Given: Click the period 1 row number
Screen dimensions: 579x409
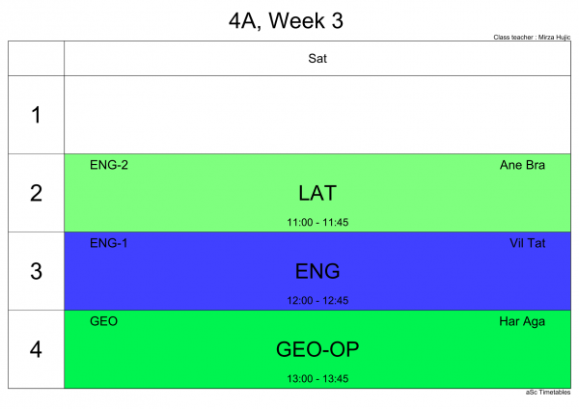Looking at the screenshot, I should pos(37,115).
